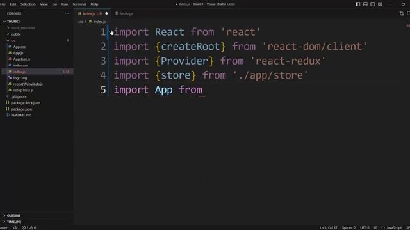Click line number 3 in the gutter
Viewport: 410px width, 230px height.
(103, 61)
